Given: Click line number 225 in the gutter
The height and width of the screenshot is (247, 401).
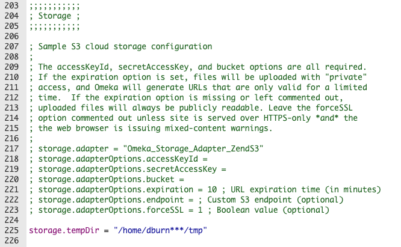Looking at the screenshot, I should click(11, 230).
